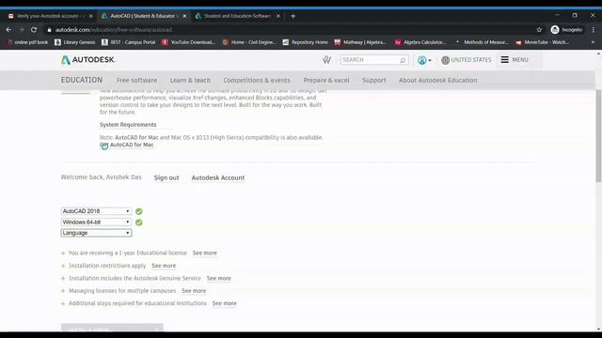The height and width of the screenshot is (338, 602).
Task: Click the Sign out link
Action: pos(166,177)
